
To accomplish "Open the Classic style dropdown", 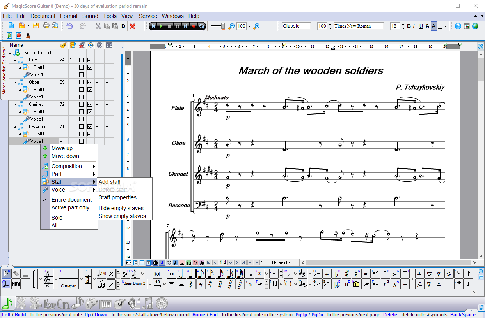I will click(x=314, y=26).
